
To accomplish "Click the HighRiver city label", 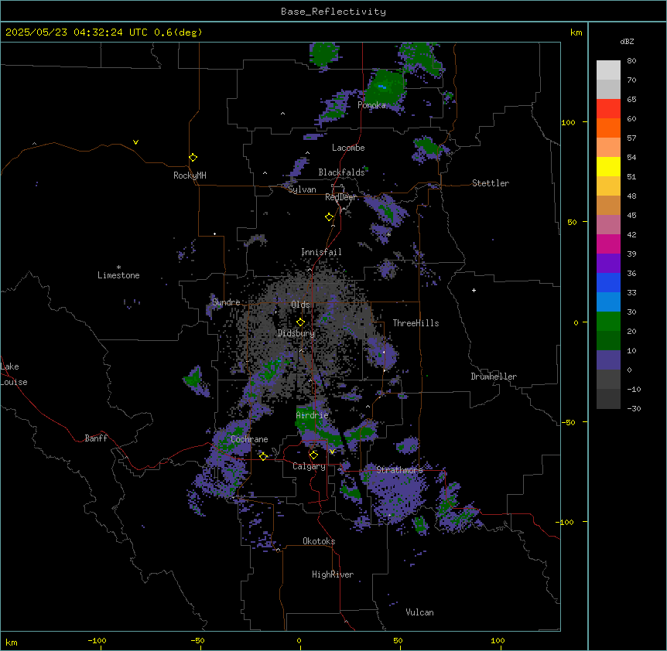I will pos(333,574).
